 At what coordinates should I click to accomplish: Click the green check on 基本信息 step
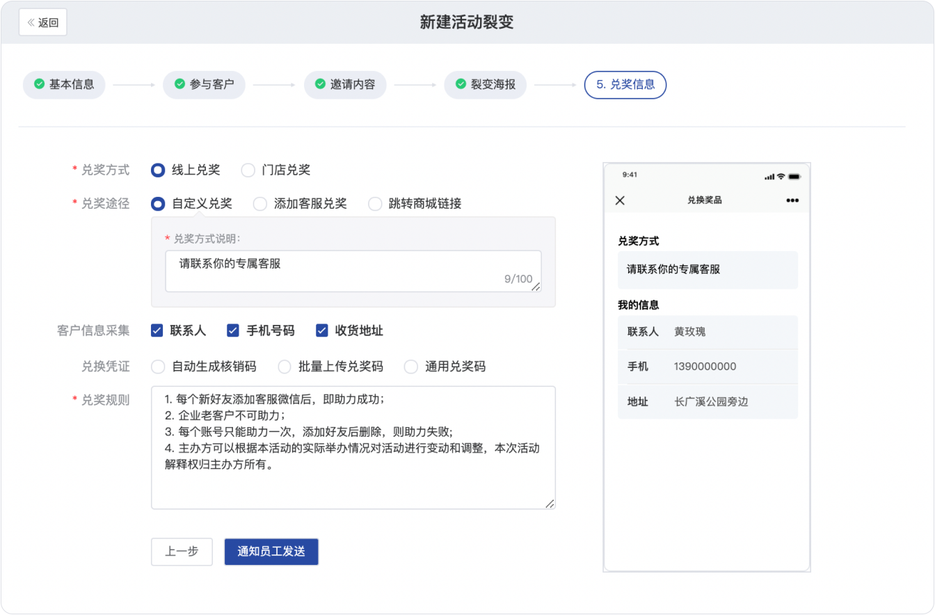39,84
